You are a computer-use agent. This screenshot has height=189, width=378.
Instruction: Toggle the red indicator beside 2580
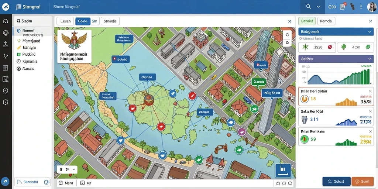330,47
